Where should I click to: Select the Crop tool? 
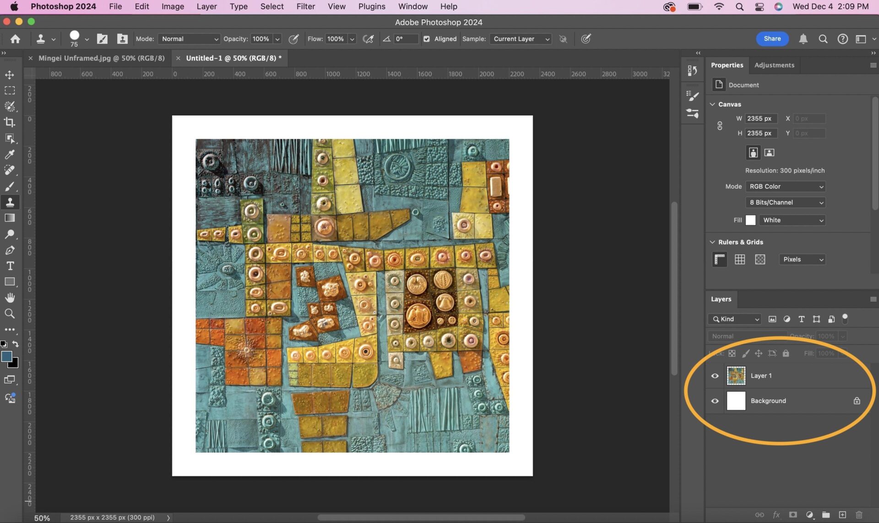(x=10, y=123)
